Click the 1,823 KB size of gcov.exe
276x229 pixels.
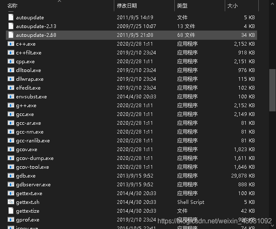click(244, 149)
